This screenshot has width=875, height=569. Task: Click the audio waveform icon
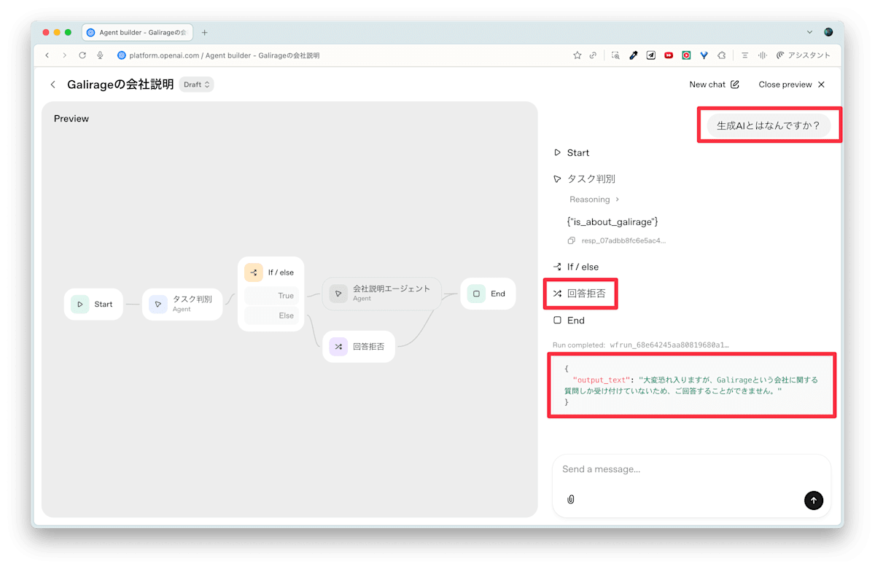(x=762, y=55)
